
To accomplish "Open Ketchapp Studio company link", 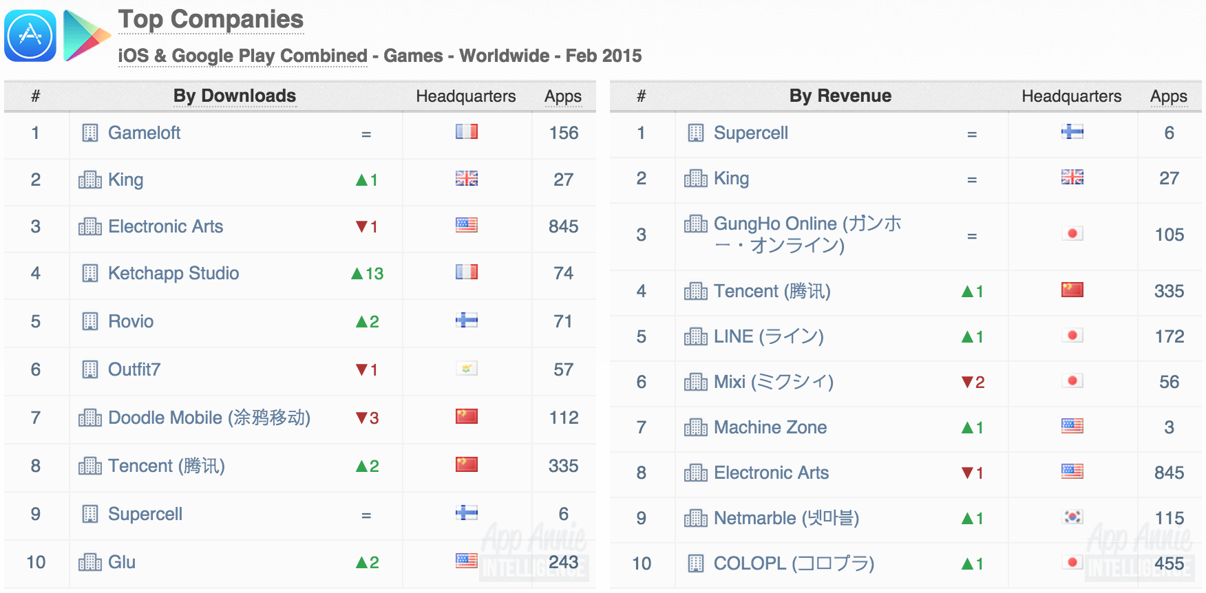I will pyautogui.click(x=173, y=273).
